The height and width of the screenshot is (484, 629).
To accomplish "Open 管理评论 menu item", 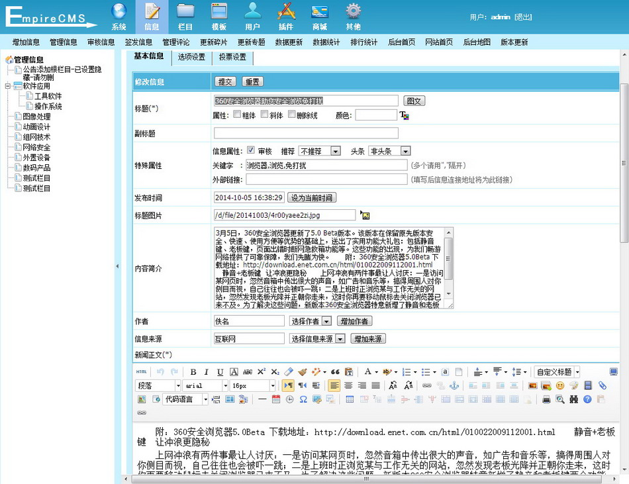I will tap(175, 42).
